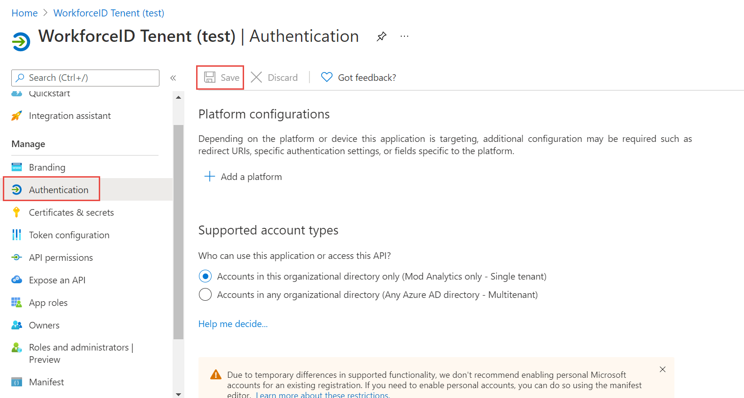This screenshot has height=398, width=744.
Task: Click the Roles and administrators icon
Action: coord(16,348)
